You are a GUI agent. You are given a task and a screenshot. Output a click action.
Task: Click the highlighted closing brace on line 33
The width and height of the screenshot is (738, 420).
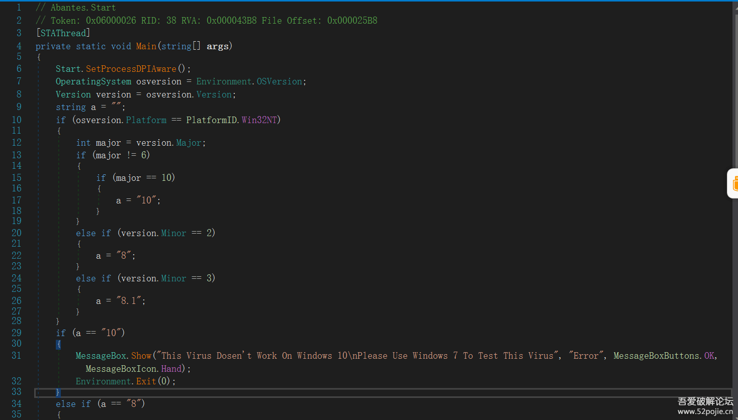pyautogui.click(x=58, y=392)
